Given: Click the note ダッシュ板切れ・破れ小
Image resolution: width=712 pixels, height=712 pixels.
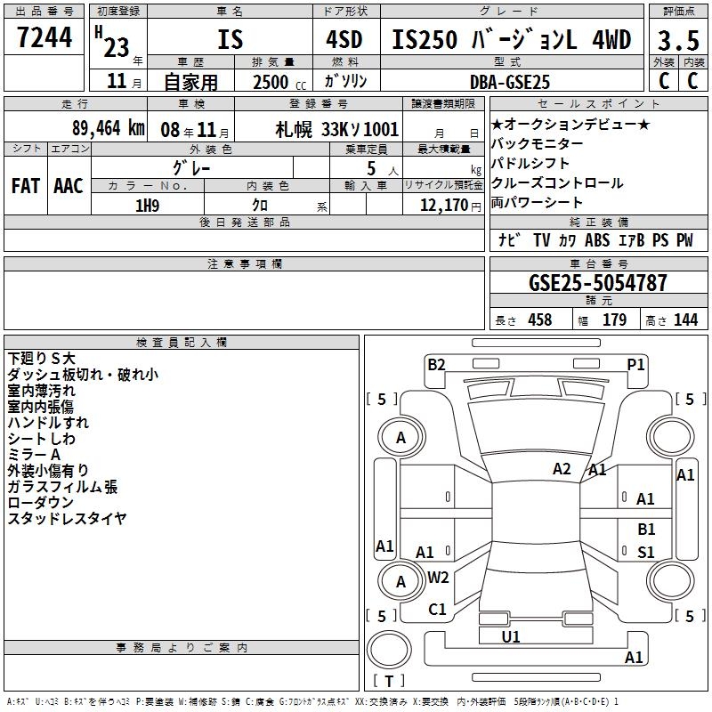Looking at the screenshot, I should tap(83, 375).
